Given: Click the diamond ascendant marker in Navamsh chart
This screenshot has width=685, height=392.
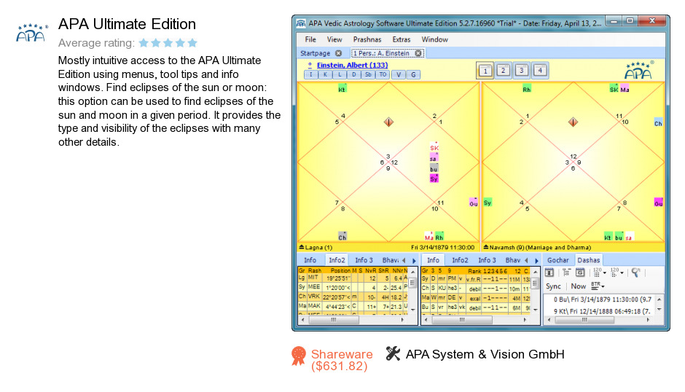Looking at the screenshot, I should [573, 122].
